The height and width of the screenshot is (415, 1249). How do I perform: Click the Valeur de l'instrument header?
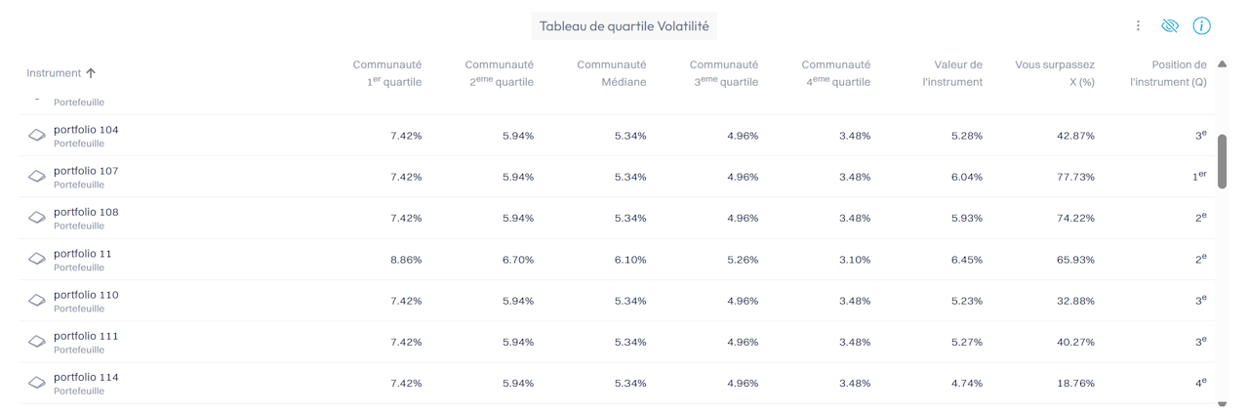[x=952, y=73]
